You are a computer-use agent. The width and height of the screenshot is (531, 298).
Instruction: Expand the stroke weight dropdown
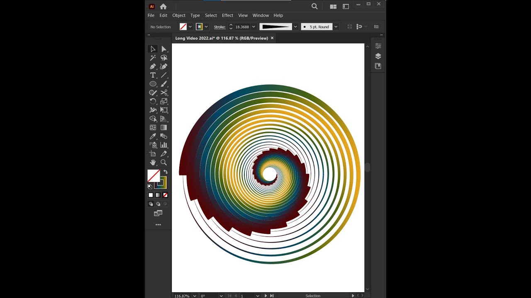point(253,27)
